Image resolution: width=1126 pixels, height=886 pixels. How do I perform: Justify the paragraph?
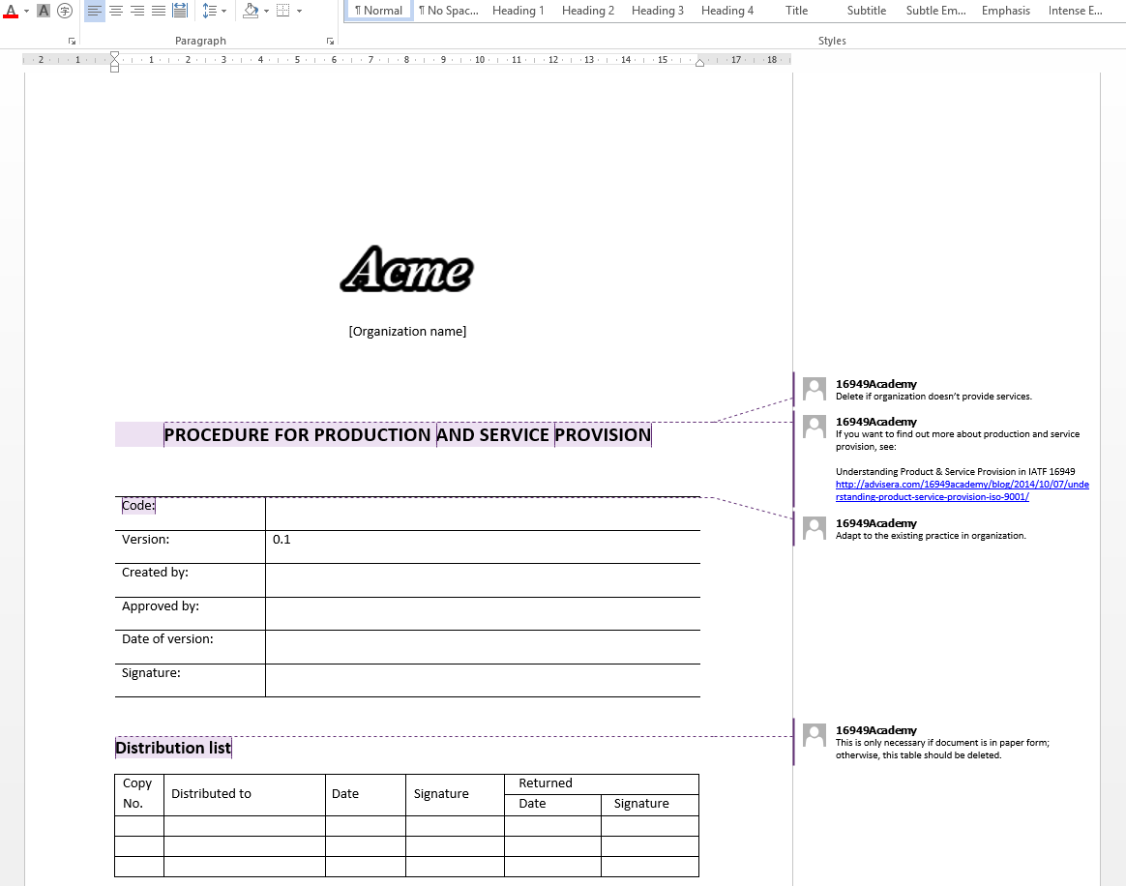coord(158,11)
